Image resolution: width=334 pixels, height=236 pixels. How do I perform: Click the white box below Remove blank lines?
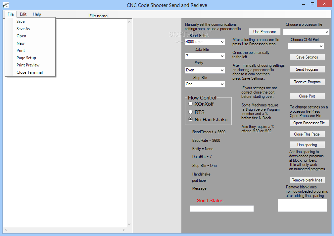coord(302,205)
